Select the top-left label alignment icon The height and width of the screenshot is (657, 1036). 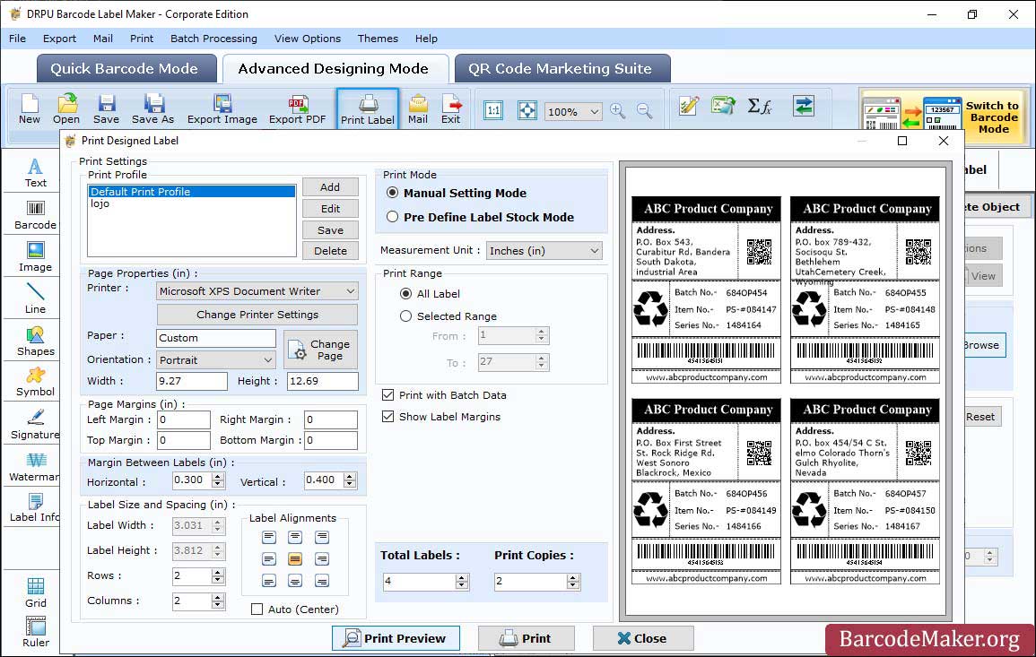[269, 538]
